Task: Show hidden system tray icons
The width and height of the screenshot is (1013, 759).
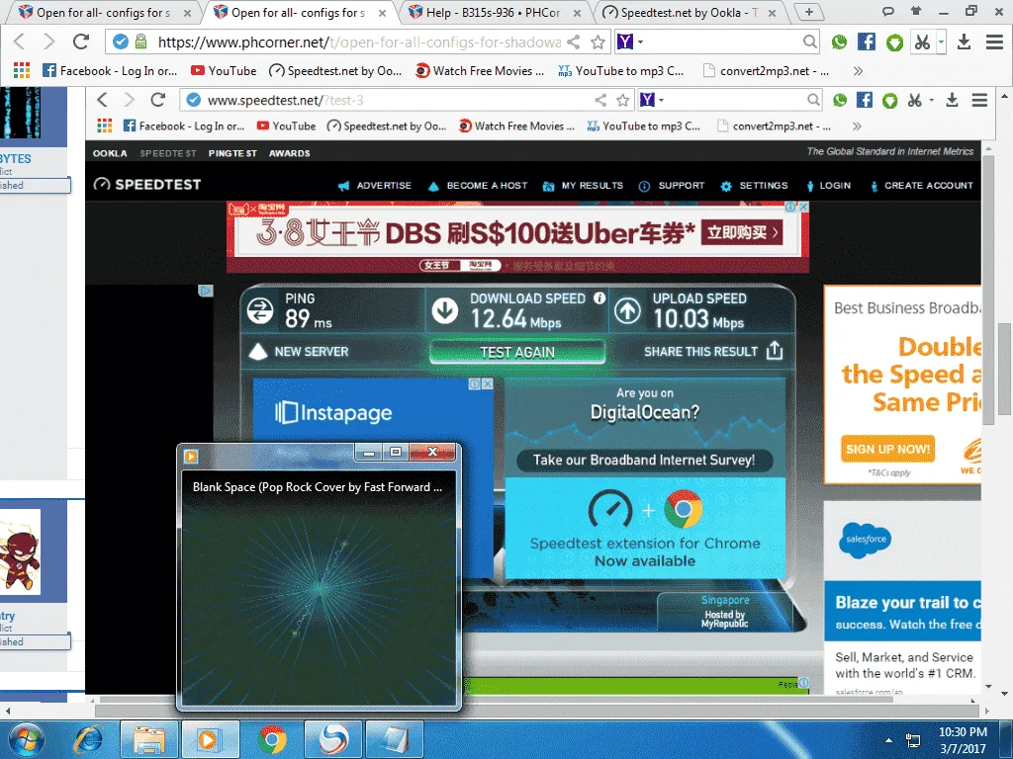Action: tap(888, 740)
